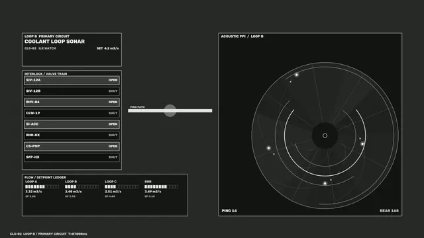Select the bottom sonar contact blip

(325, 184)
